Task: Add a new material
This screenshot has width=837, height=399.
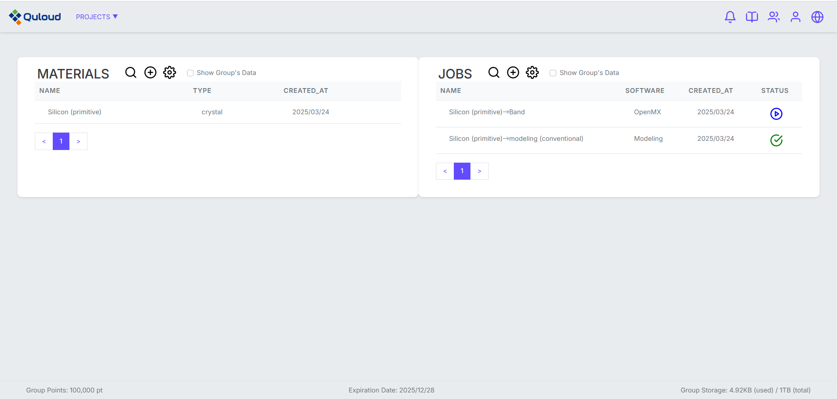Action: pos(150,72)
